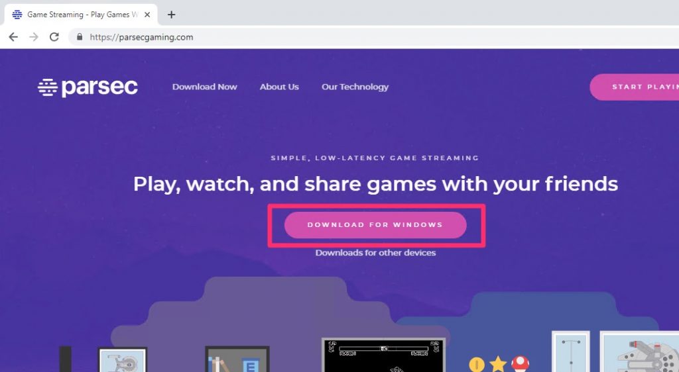
Task: Click the spaceship framed picture
Action: (x=640, y=352)
